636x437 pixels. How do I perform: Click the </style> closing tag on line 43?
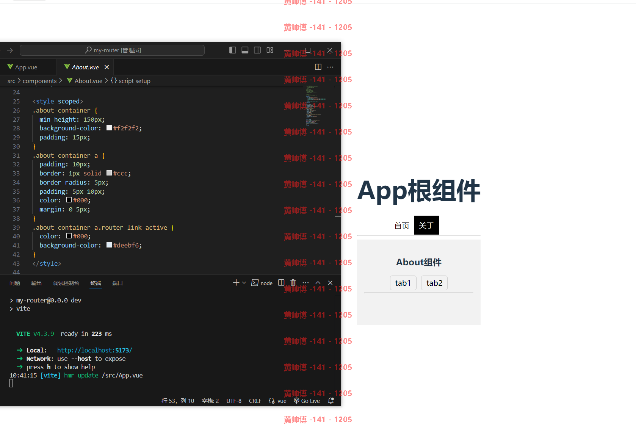pyautogui.click(x=47, y=263)
